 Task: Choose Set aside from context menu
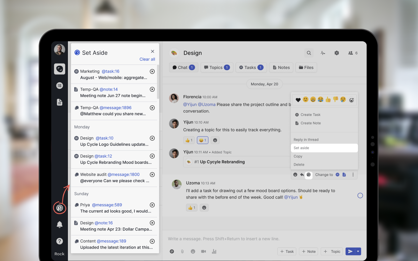pos(324,148)
